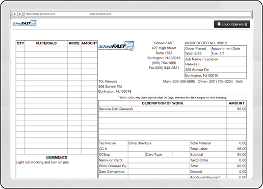
Task: Click the browser back arrow button
Action: pos(15,14)
